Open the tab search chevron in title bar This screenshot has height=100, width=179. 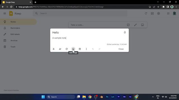click(158, 2)
